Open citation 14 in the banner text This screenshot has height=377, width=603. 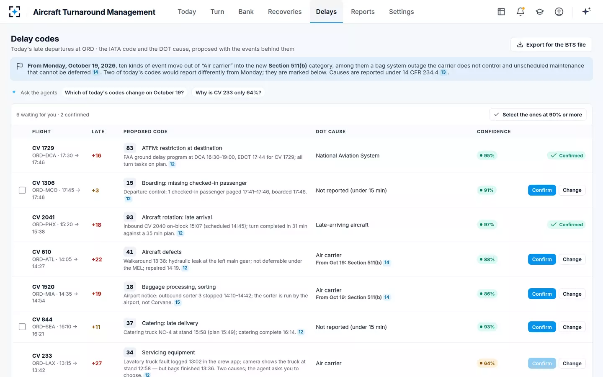pyautogui.click(x=95, y=72)
